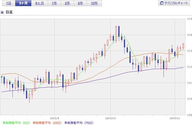This screenshot has width=192, height=125.
Task: Click the 110 price axis label
Action: (x=190, y=99)
